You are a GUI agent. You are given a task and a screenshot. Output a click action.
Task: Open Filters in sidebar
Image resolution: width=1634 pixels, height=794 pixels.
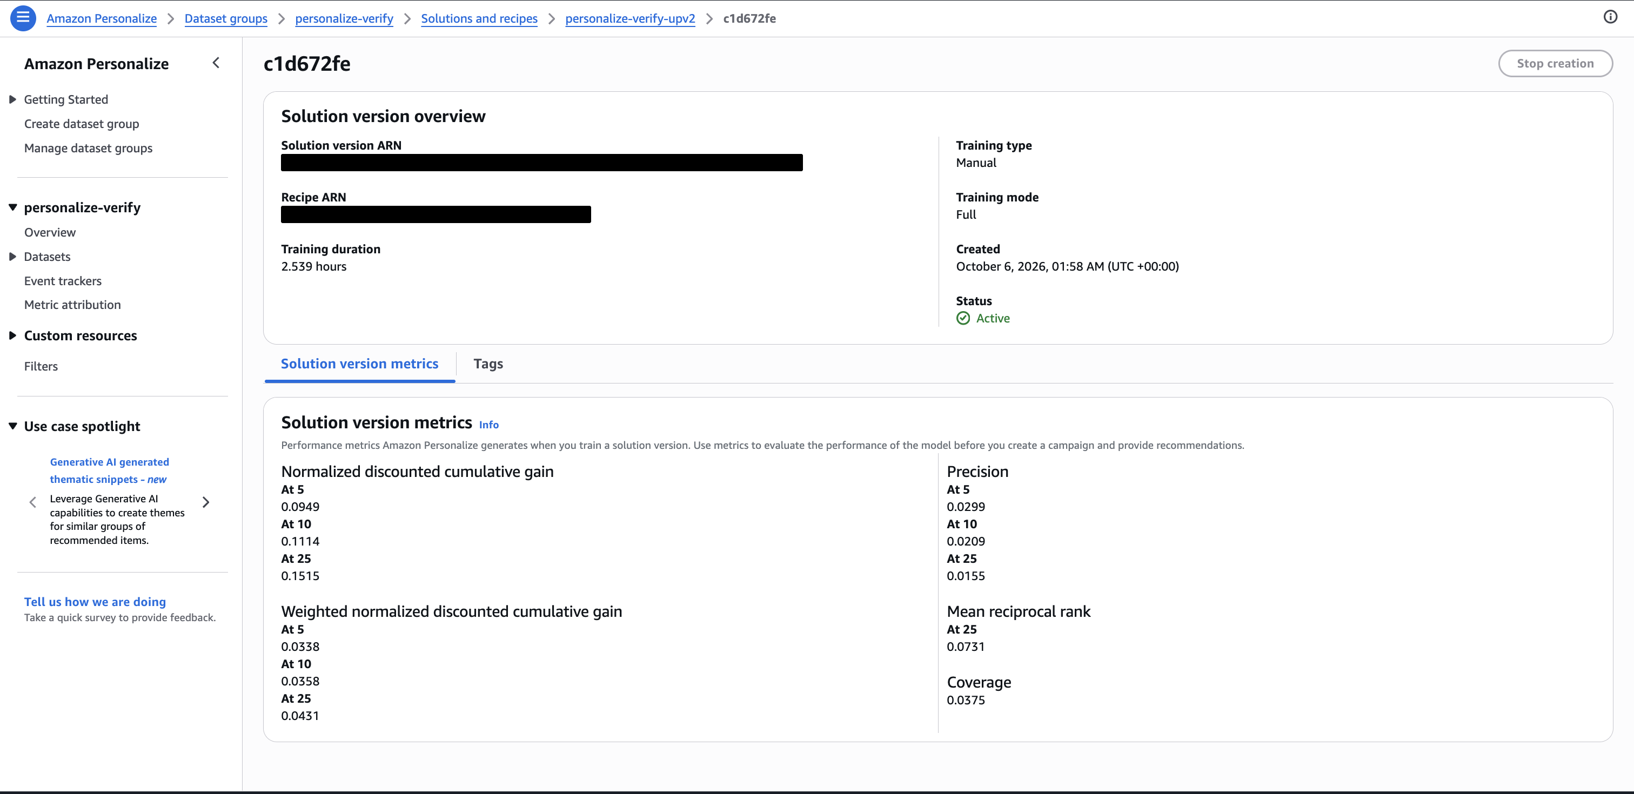41,366
